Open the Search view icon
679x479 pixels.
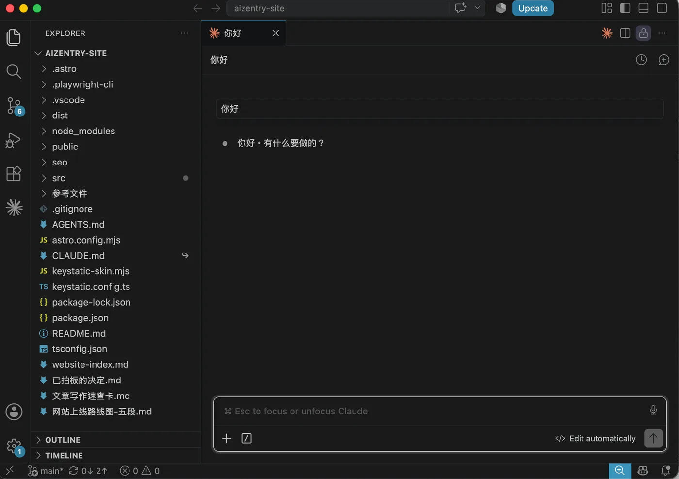(14, 71)
